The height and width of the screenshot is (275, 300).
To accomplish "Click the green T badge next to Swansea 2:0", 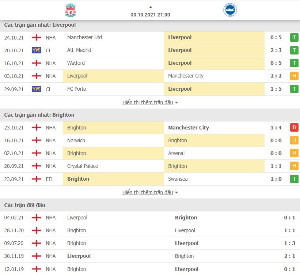I will pos(294,179).
